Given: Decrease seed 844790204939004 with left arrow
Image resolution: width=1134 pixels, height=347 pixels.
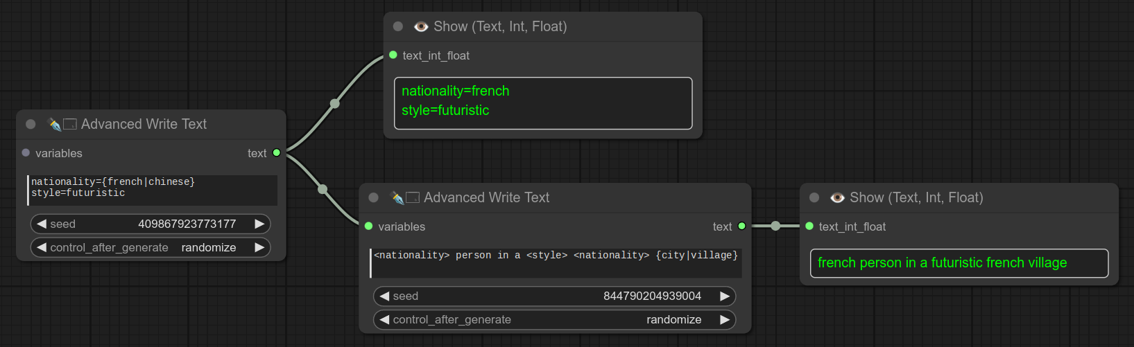Looking at the screenshot, I should click(384, 296).
